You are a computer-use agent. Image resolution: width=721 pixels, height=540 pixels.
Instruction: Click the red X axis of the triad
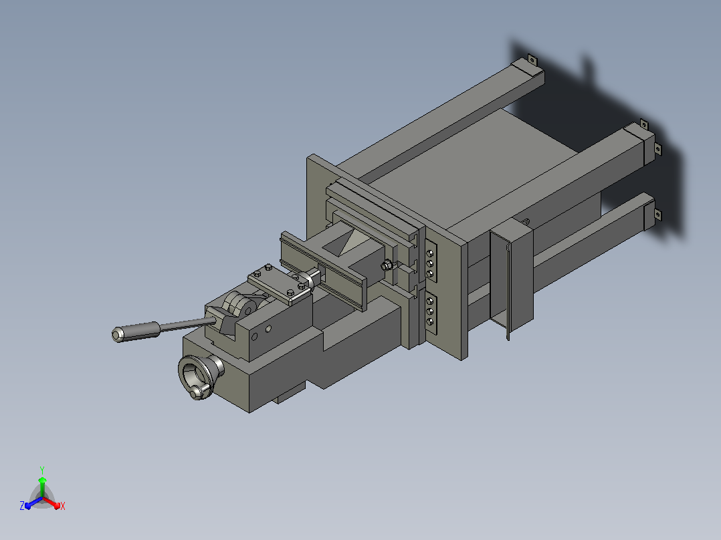coord(52,503)
